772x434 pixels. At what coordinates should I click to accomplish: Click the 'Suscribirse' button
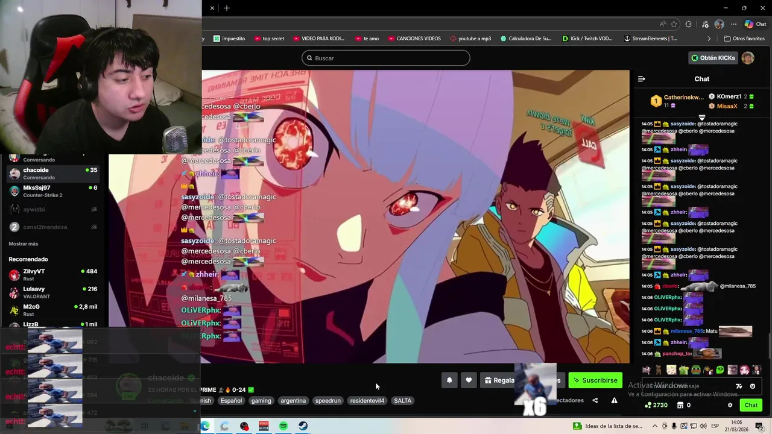(596, 380)
